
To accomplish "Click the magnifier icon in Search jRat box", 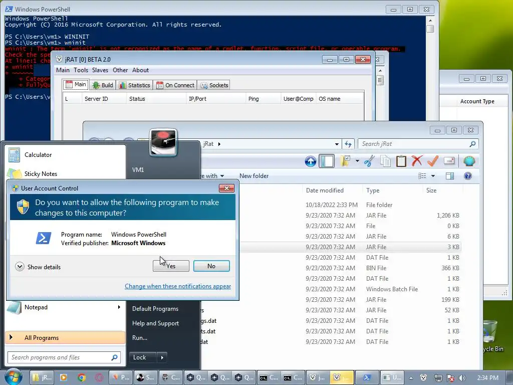I will click(472, 144).
